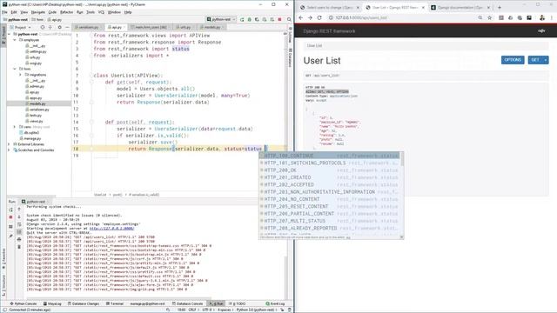Open Project panel settings gear
The width and height of the screenshot is (557, 313).
click(x=60, y=27)
